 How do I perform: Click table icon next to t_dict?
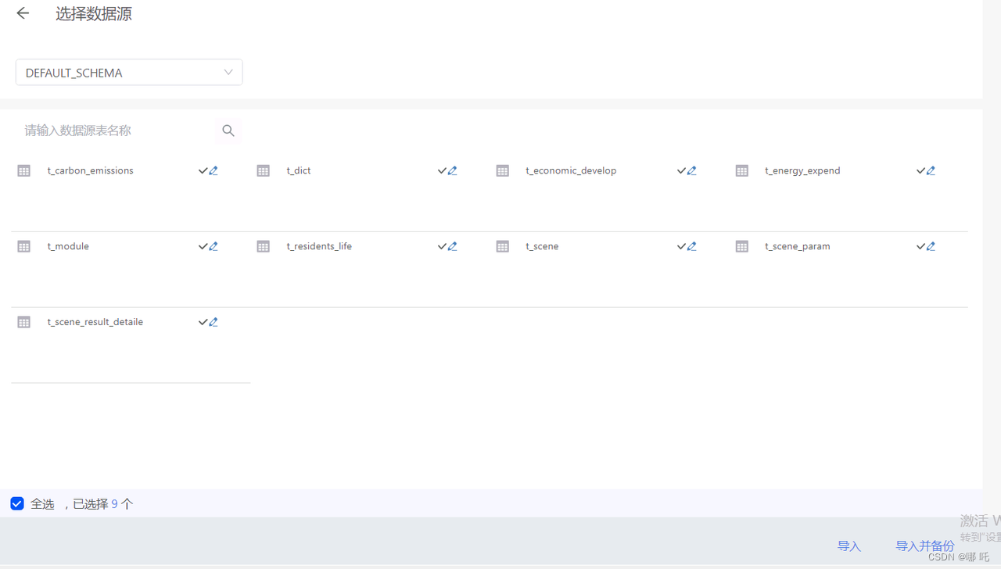pos(264,170)
